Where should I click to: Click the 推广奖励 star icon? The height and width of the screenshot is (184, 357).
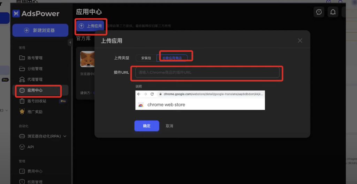coord(22,112)
